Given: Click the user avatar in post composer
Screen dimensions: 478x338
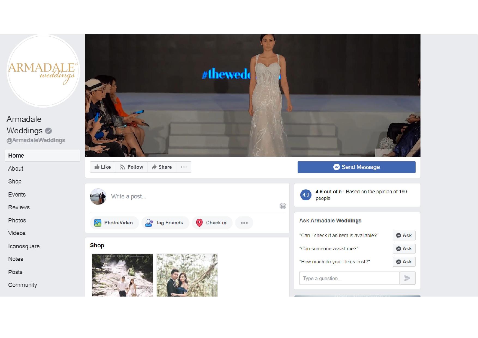Looking at the screenshot, I should (x=98, y=197).
